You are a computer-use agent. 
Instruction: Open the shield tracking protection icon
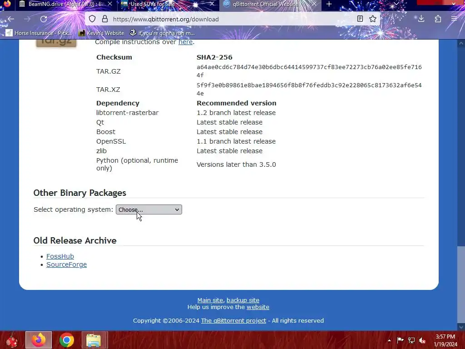pos(92,19)
